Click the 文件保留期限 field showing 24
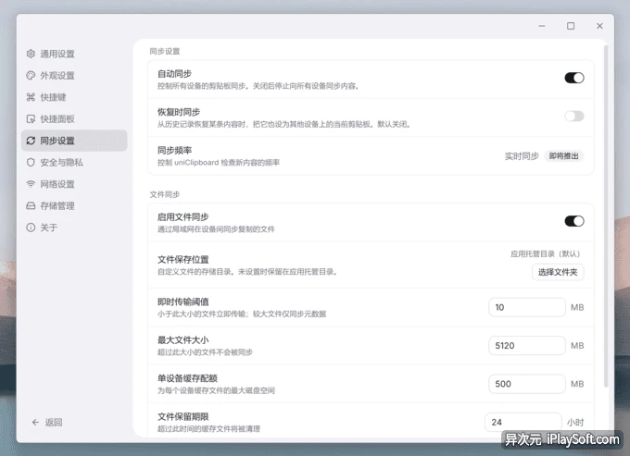 pos(523,422)
